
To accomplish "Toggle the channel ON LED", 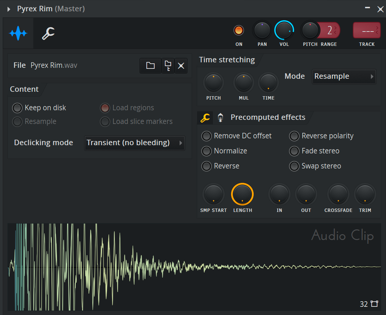I will point(239,30).
